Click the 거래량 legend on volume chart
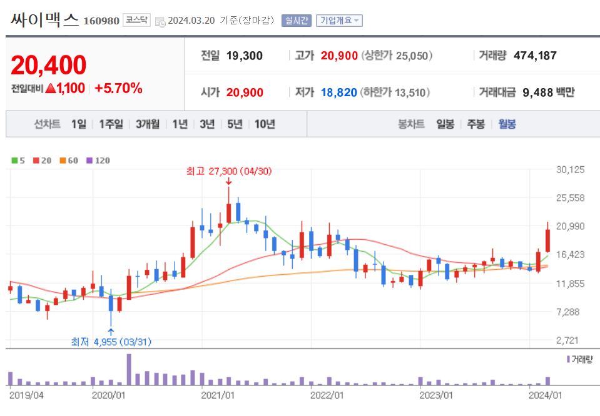Viewport: 600px width, 416px height. [x=580, y=359]
